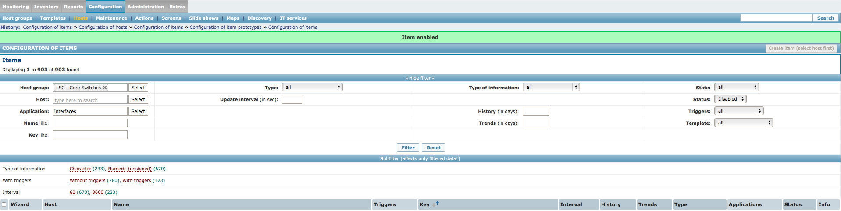Sort the table by History column
Screen dimensions: 841x211
[x=611, y=204]
